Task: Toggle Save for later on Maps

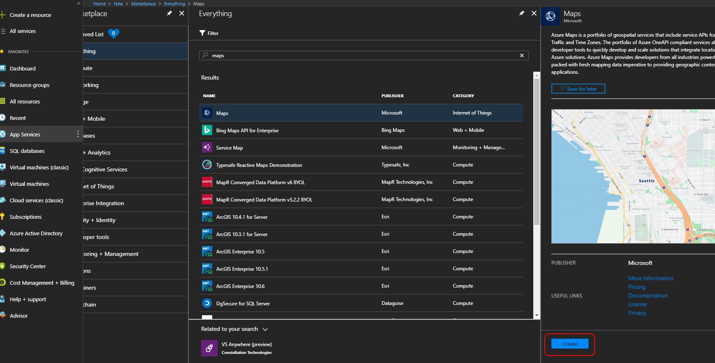Action: (x=578, y=89)
